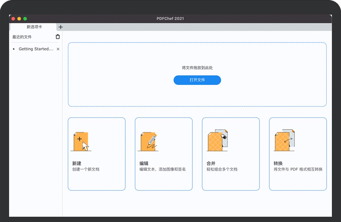Choose the 合并 card title
The image size is (341, 222).
[211, 164]
